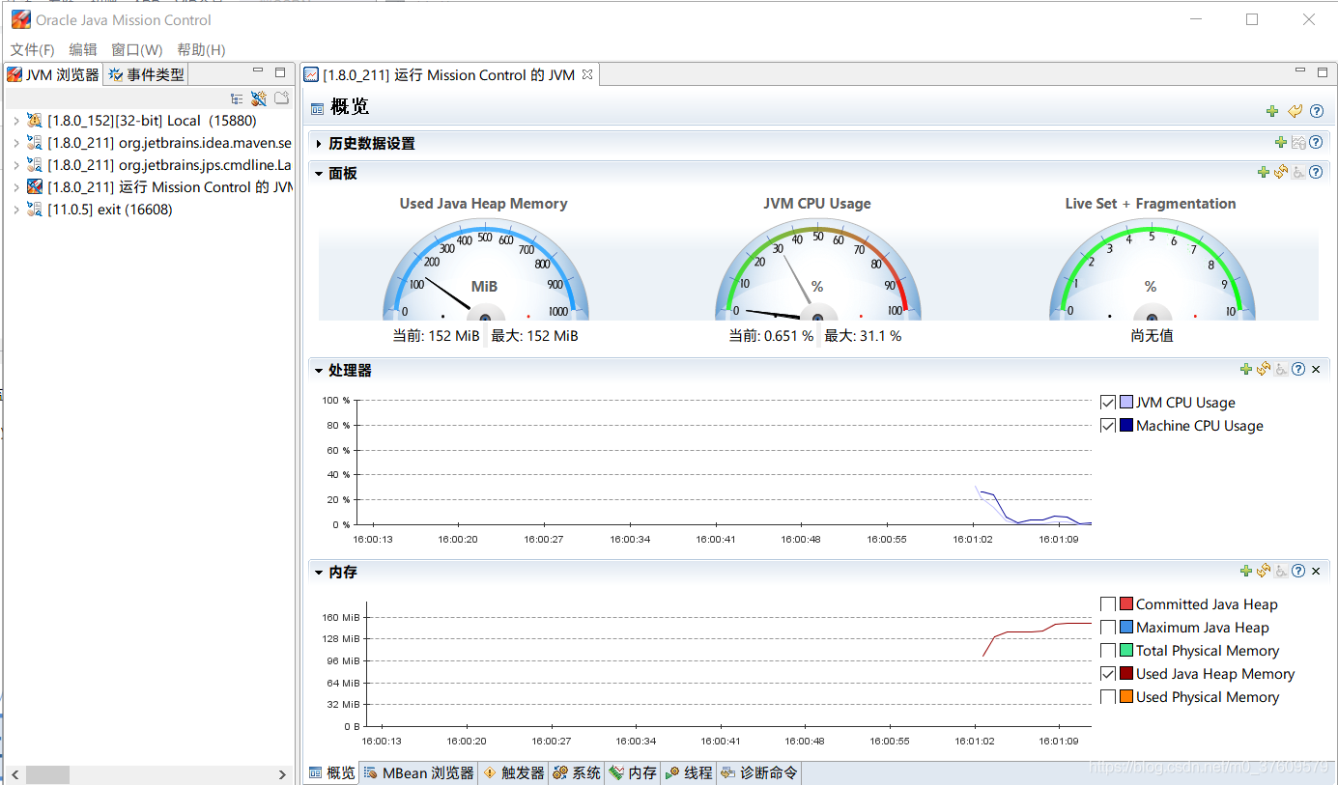The height and width of the screenshot is (785, 1338).
Task: Switch to the 诊断命令 tab
Action: tap(759, 772)
